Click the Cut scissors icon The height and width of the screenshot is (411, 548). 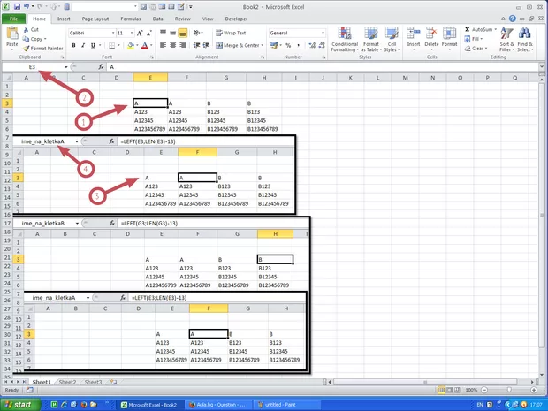(x=26, y=30)
